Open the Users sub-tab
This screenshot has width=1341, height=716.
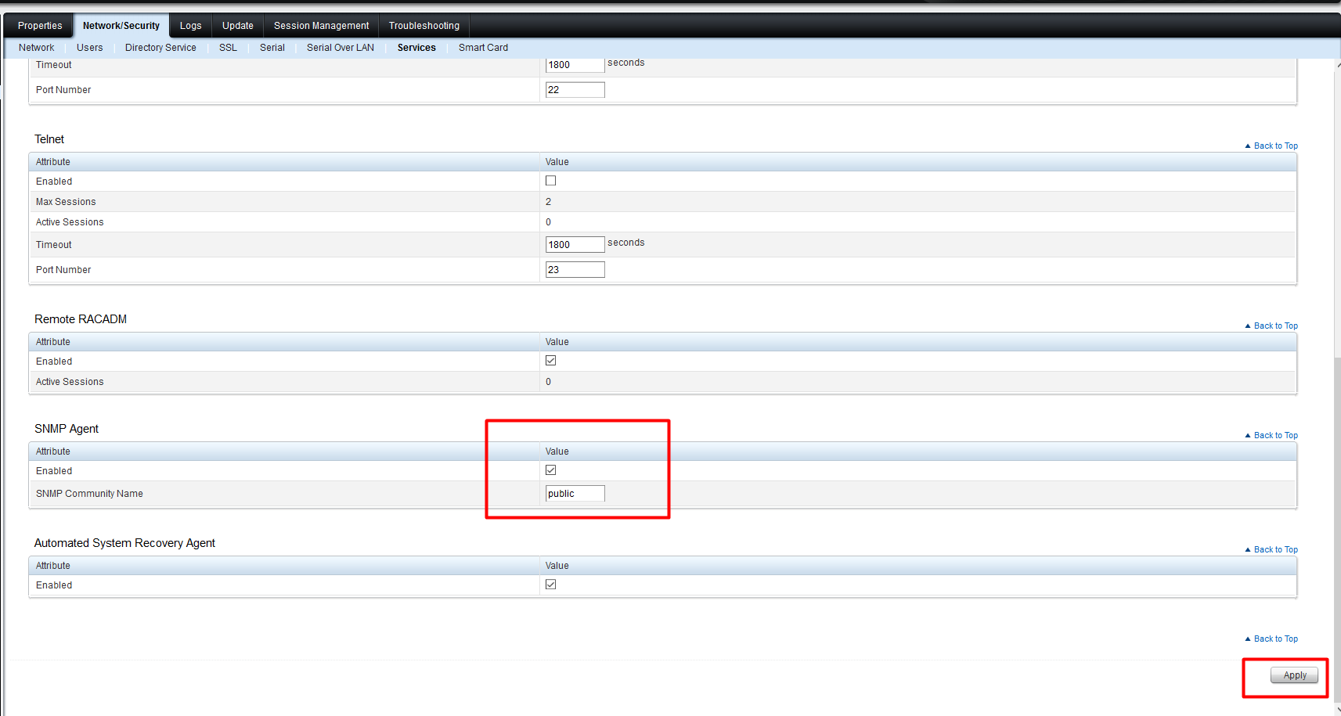(90, 48)
